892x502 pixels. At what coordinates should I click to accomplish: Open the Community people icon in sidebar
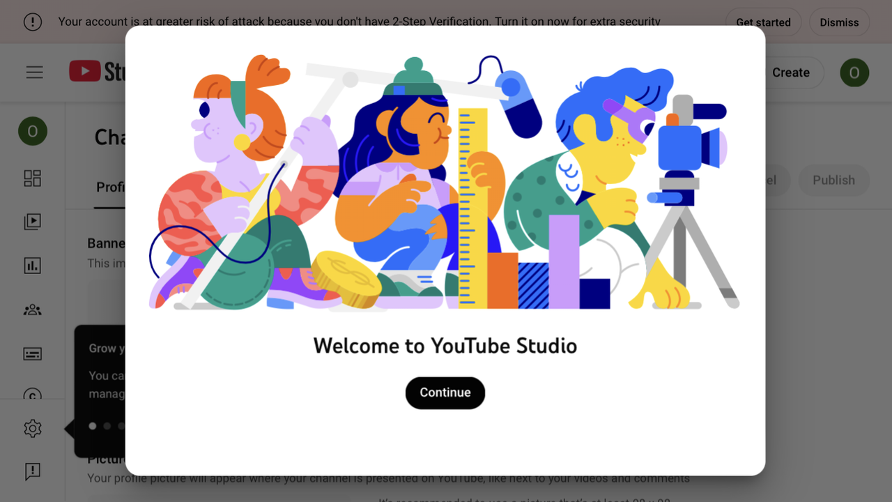pyautogui.click(x=33, y=310)
